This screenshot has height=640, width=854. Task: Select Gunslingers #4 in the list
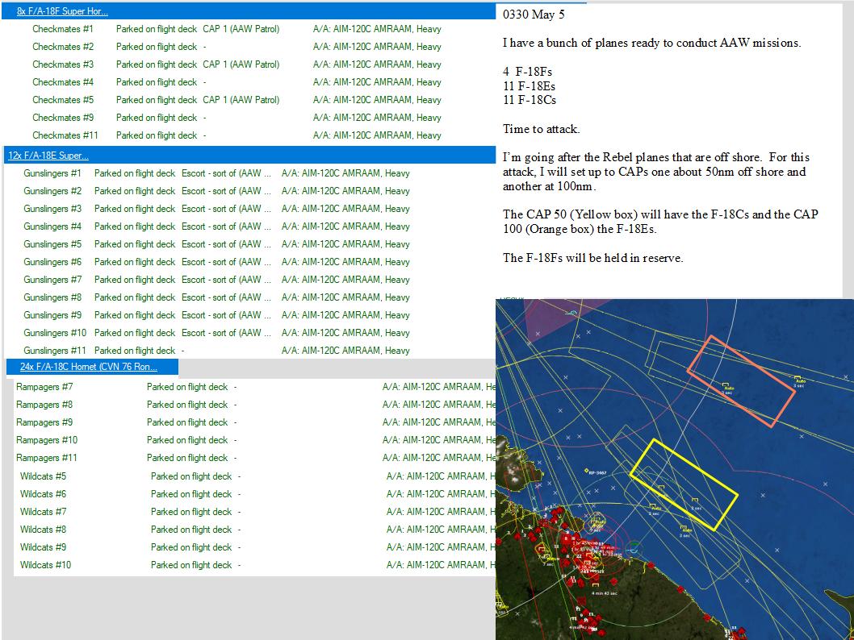(x=52, y=226)
